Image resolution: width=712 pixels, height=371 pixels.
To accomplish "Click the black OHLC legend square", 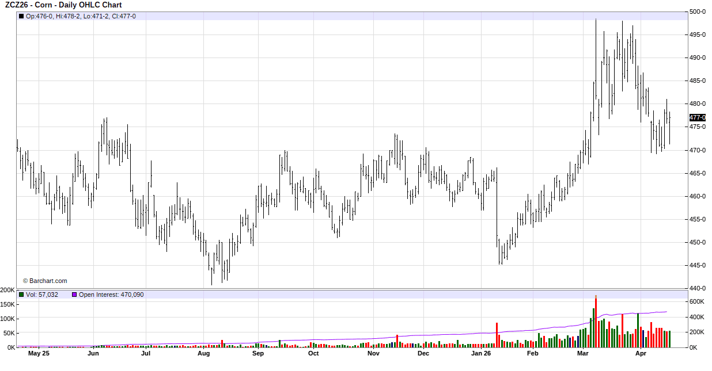I will [21, 16].
